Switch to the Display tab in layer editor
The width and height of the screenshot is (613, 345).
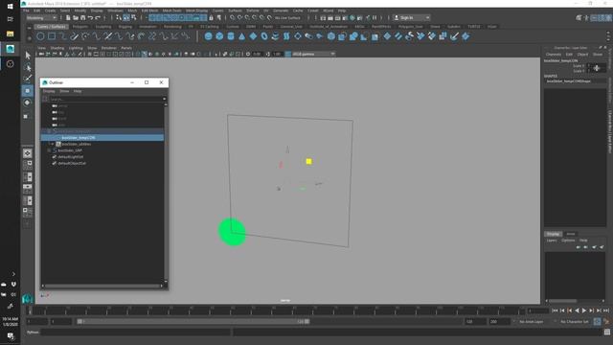click(553, 234)
